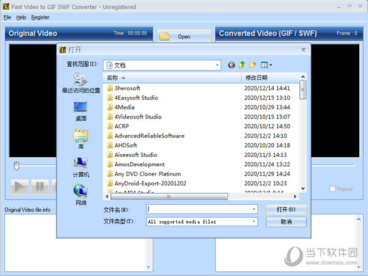
Task: Click the play button in Original Video
Action: pyautogui.click(x=20, y=187)
